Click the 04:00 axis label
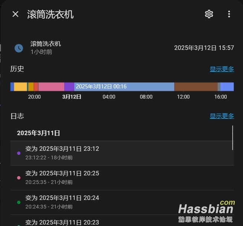 point(109,97)
